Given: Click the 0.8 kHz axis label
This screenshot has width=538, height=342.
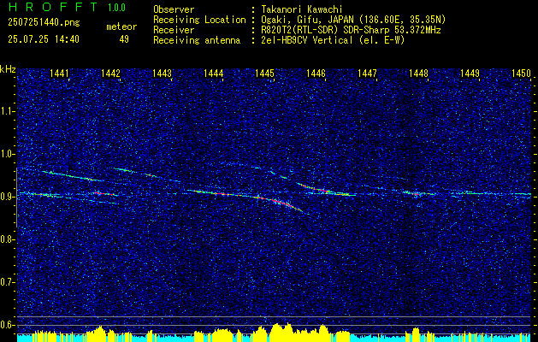Looking at the screenshot, I should click(7, 239).
